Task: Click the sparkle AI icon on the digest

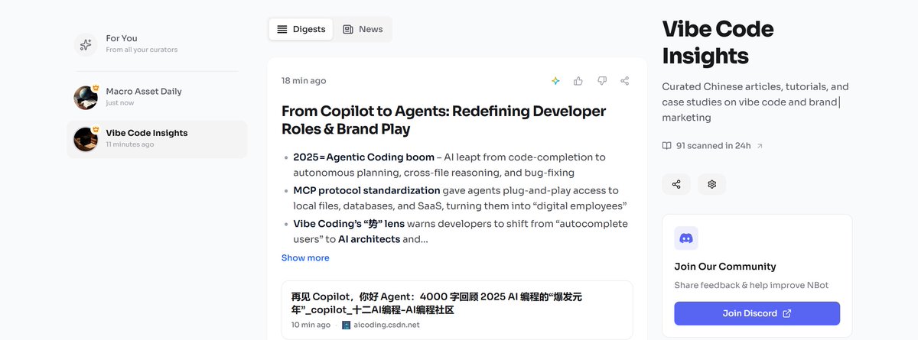Action: 556,81
